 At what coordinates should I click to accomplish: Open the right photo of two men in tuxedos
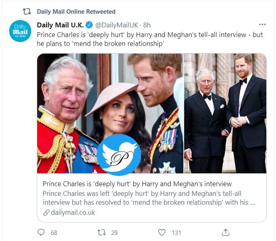[x=225, y=113]
